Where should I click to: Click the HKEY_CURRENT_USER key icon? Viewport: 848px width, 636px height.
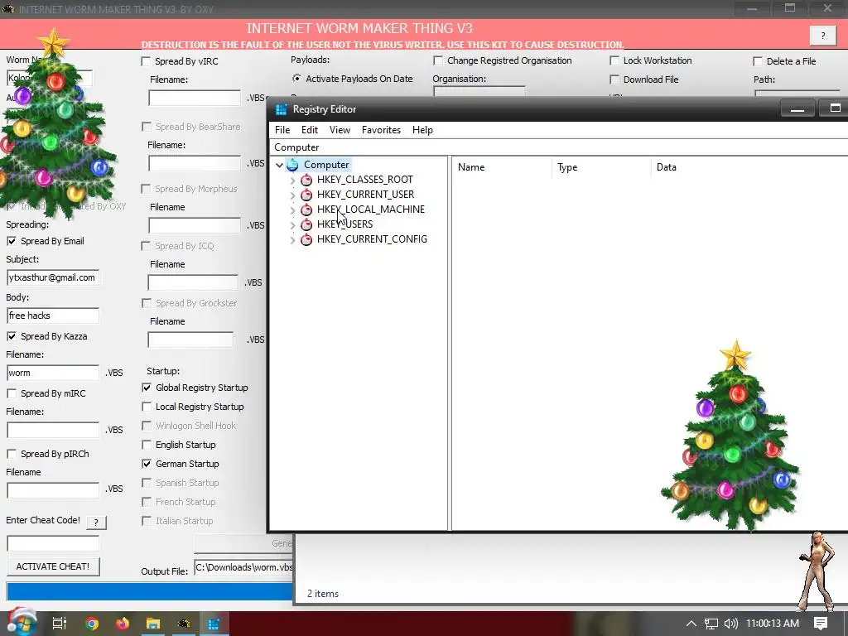(x=306, y=194)
